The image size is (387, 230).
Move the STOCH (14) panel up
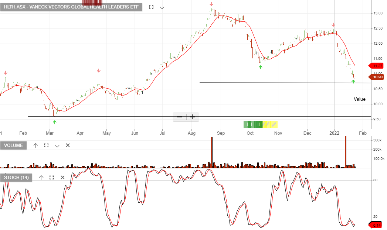click(x=41, y=178)
